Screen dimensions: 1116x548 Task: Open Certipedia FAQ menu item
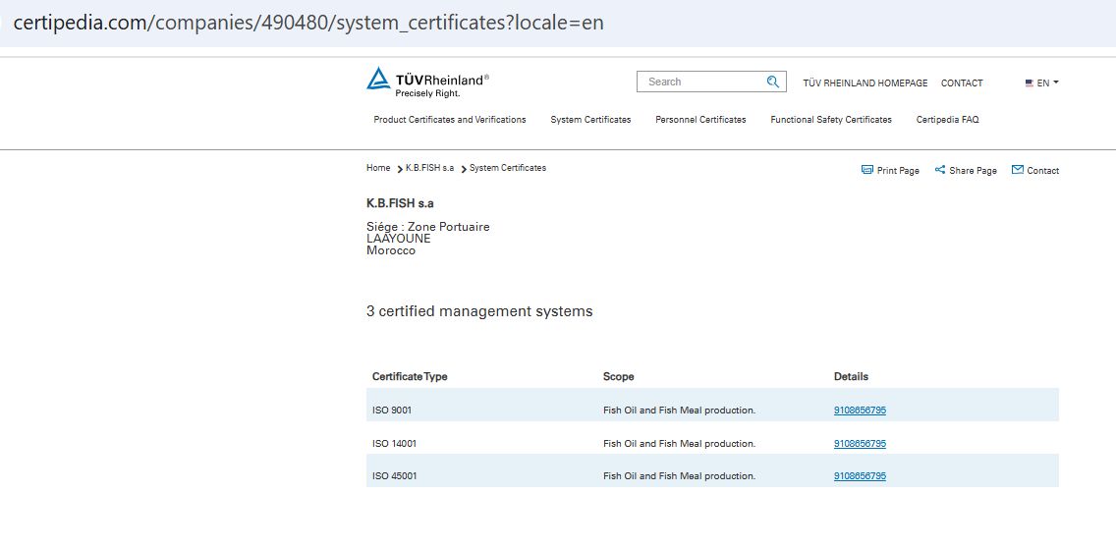point(947,120)
